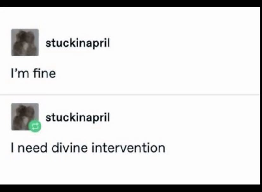The image size is (262, 192).
Task: Click the divider line between the posts
Action: [x=131, y=95]
